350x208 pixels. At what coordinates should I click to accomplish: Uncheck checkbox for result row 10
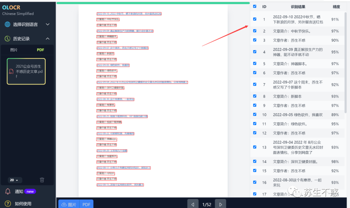point(255,115)
